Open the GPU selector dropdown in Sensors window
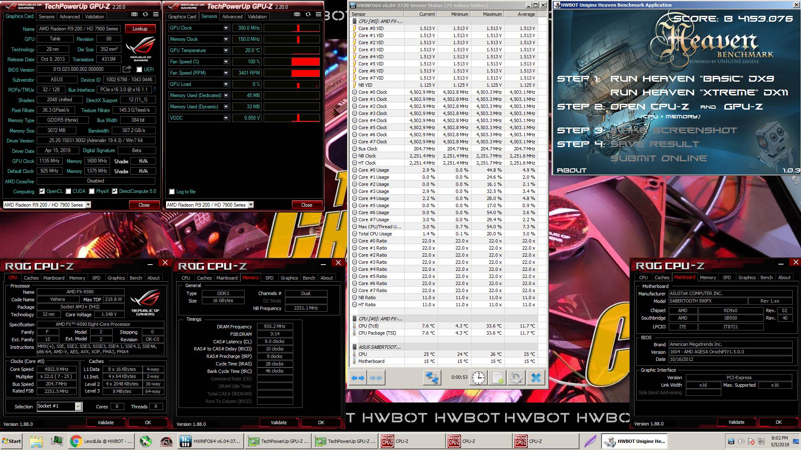Viewport: 801px width, 450px height. (x=251, y=205)
